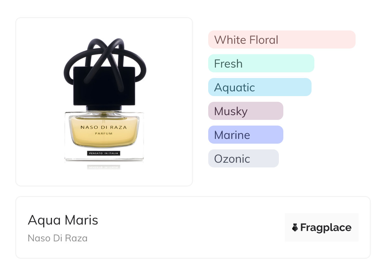This screenshot has height=274, width=386.
Task: Open the Aqua Maris perfume title
Action: pyautogui.click(x=63, y=220)
